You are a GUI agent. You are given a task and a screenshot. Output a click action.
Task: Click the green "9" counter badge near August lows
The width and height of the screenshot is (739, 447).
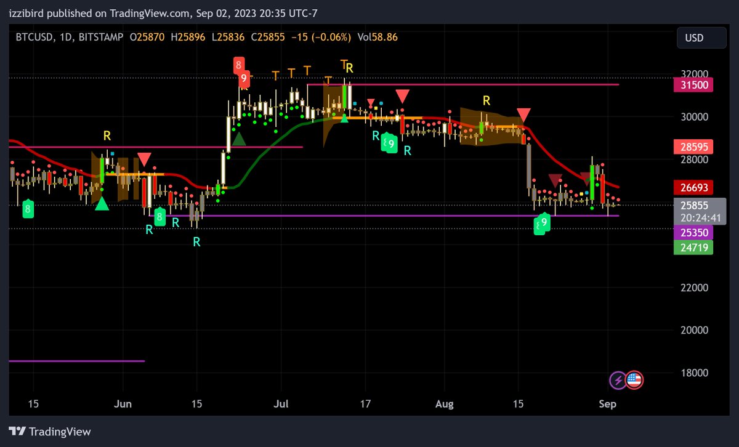coord(541,223)
